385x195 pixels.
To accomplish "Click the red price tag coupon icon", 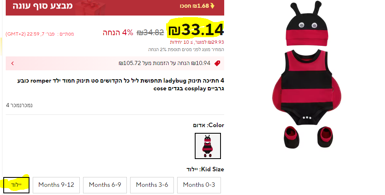I will tap(217, 63).
